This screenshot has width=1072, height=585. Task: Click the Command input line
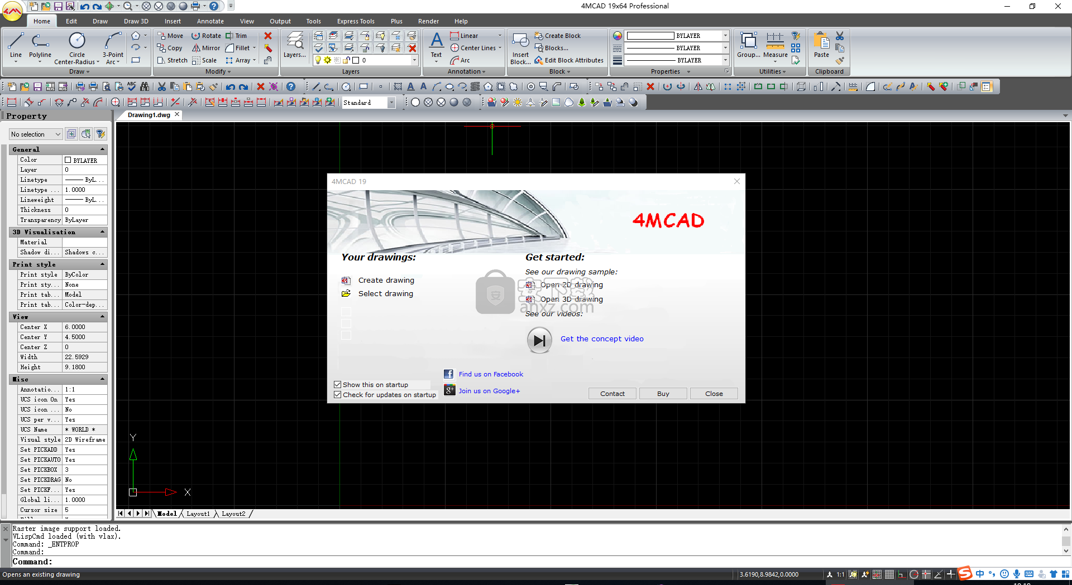[536, 562]
